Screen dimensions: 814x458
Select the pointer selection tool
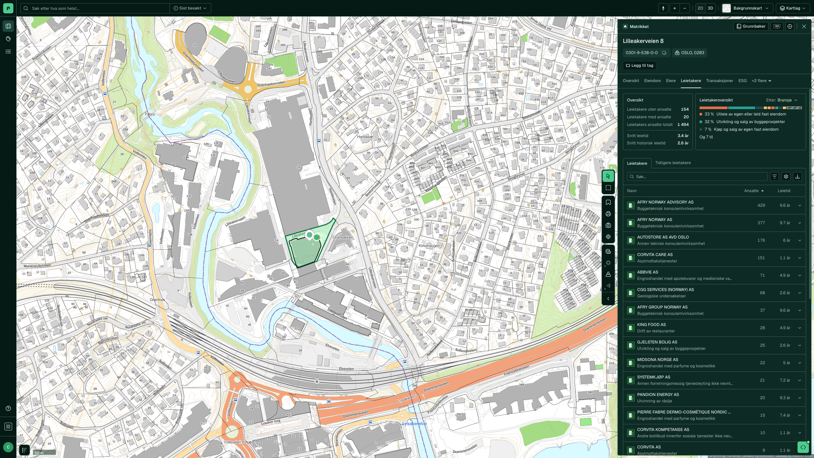(608, 176)
